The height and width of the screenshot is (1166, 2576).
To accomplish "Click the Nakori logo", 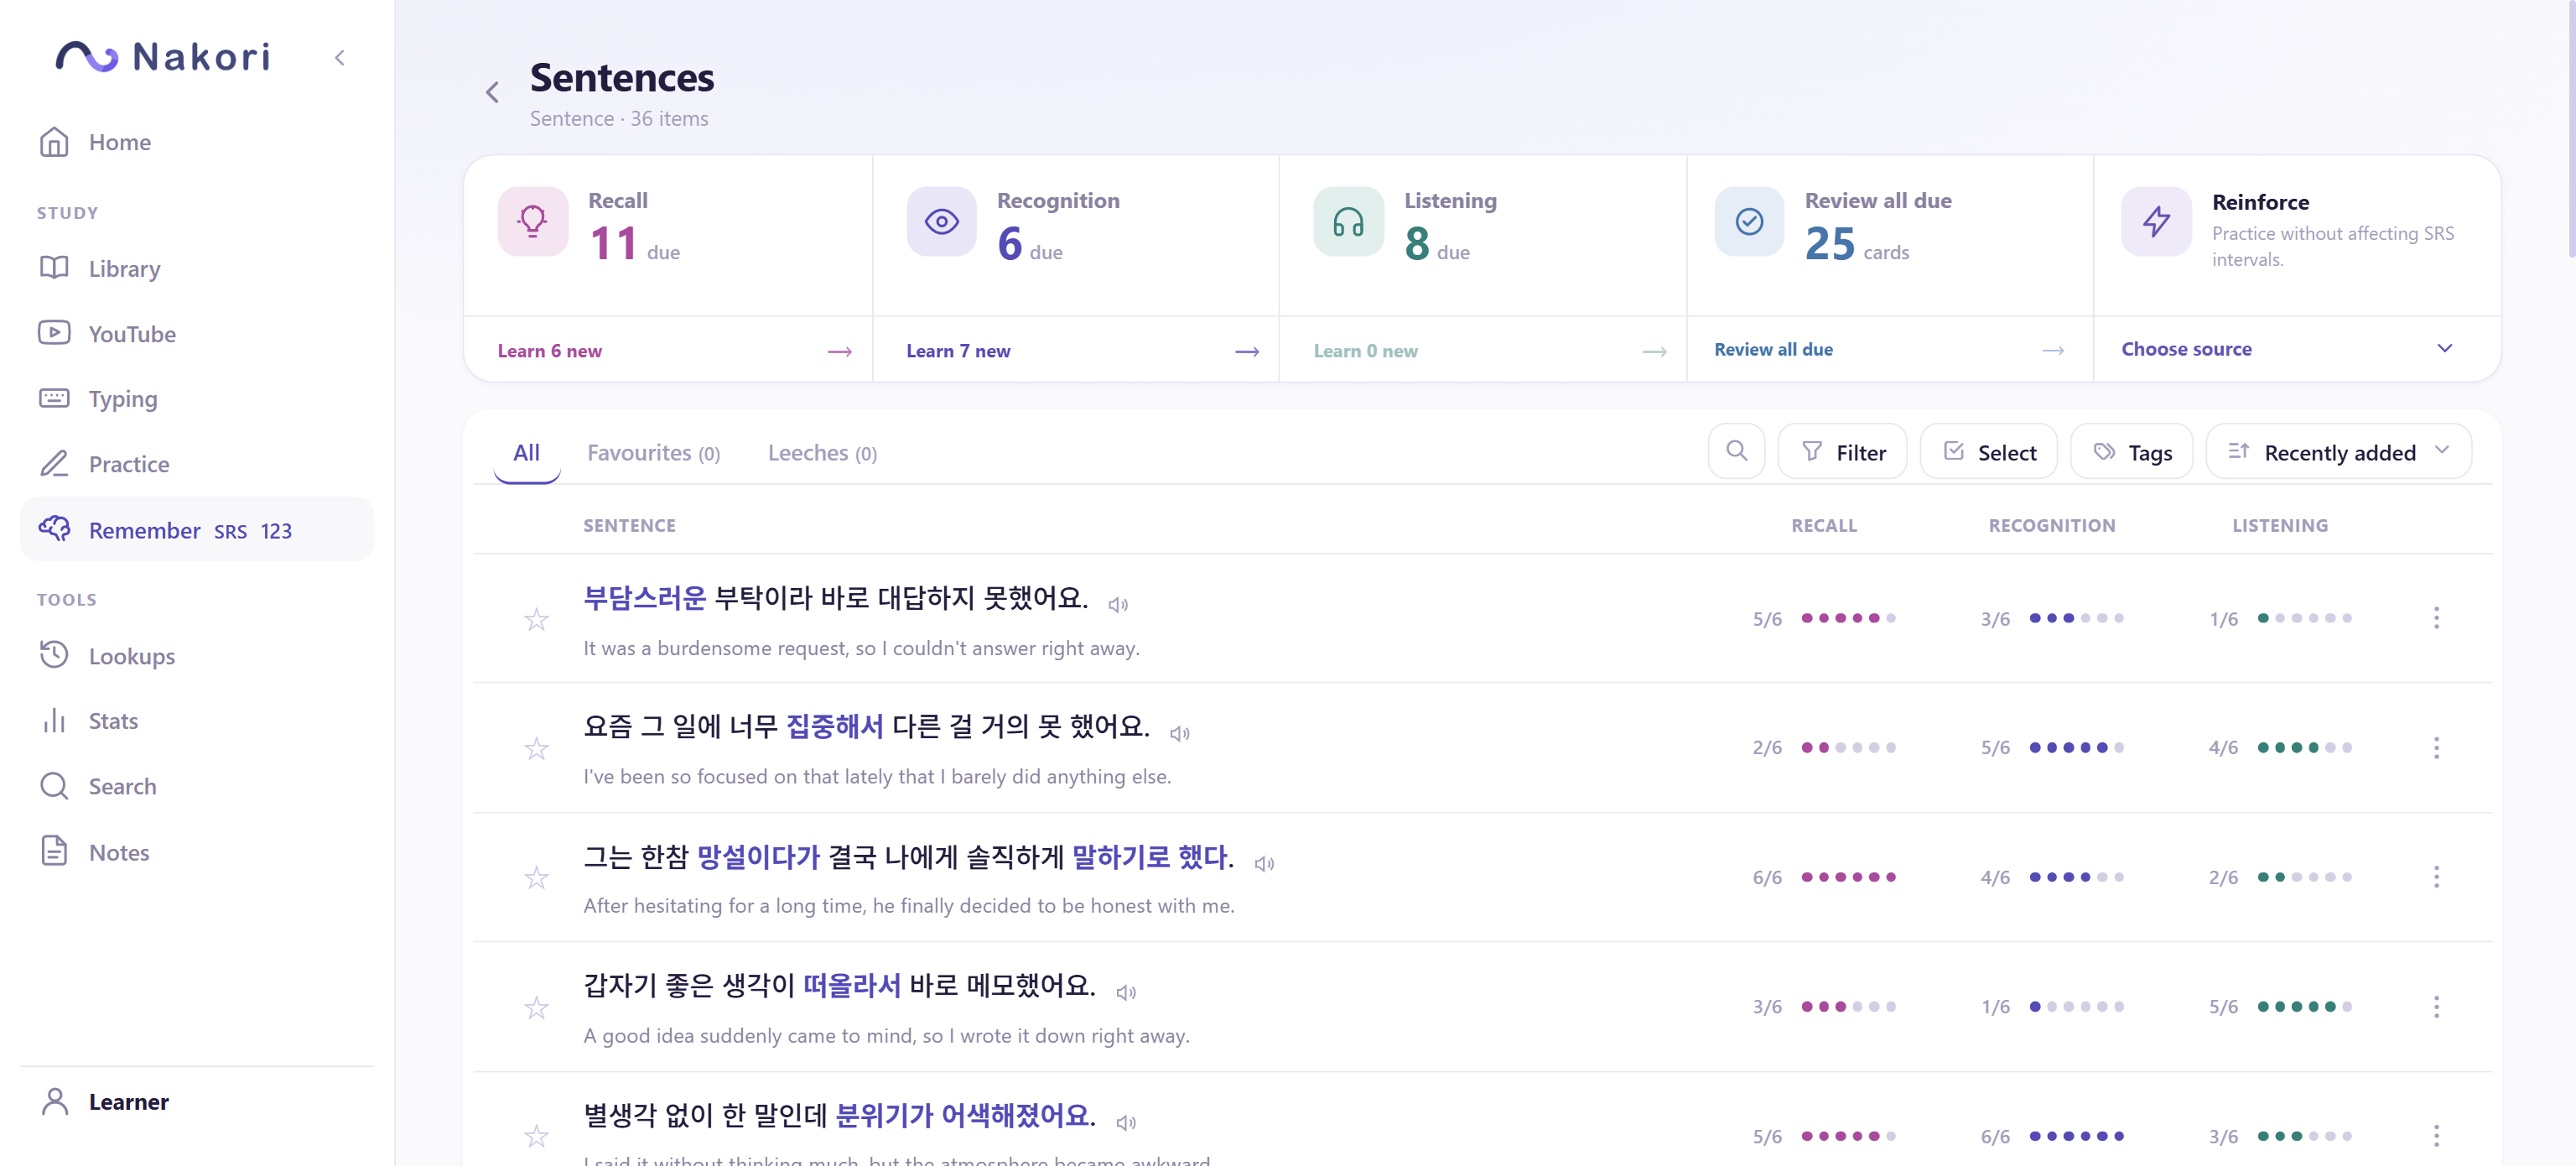I will pyautogui.click(x=162, y=57).
